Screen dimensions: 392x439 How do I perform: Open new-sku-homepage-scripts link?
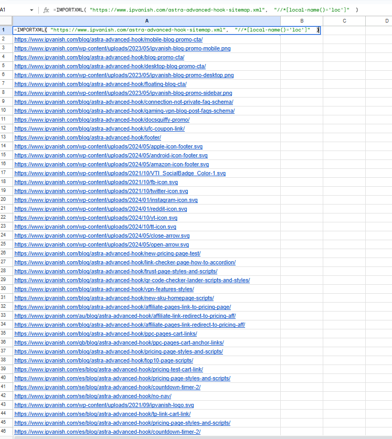click(x=114, y=298)
